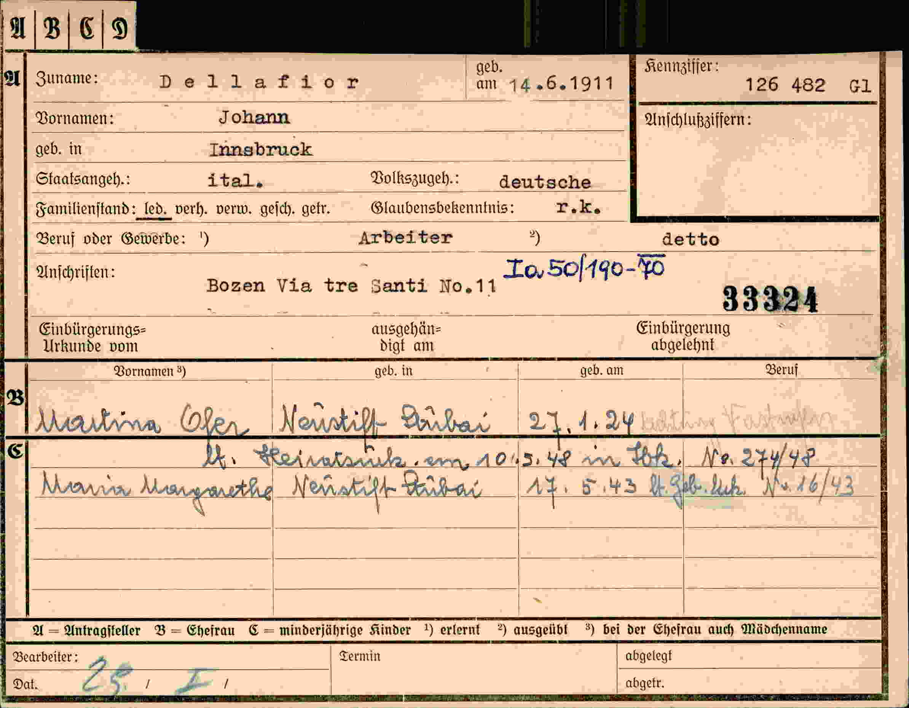The height and width of the screenshot is (708, 909).
Task: Click the 'Volkszugeh.:' label
Action: coord(415,179)
